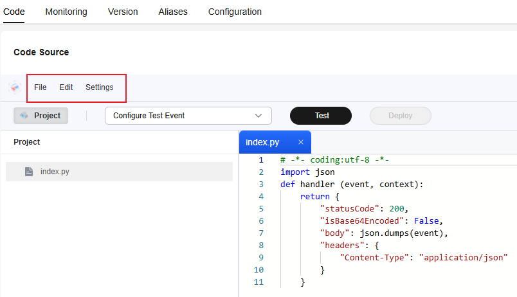Click the Project panel header label
The height and width of the screenshot is (297, 517).
click(27, 142)
